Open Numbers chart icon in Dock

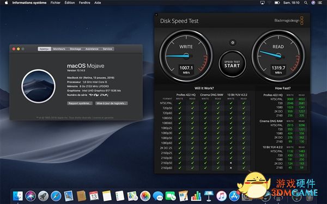pyautogui.click(x=196, y=196)
